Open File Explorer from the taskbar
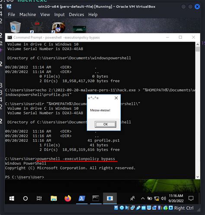The image size is (205, 215). [54, 199]
